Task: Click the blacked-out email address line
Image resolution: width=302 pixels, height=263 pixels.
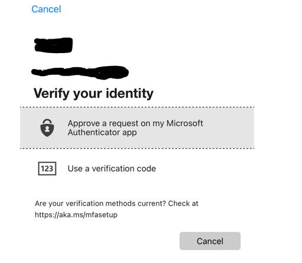Action: pyautogui.click(x=80, y=73)
